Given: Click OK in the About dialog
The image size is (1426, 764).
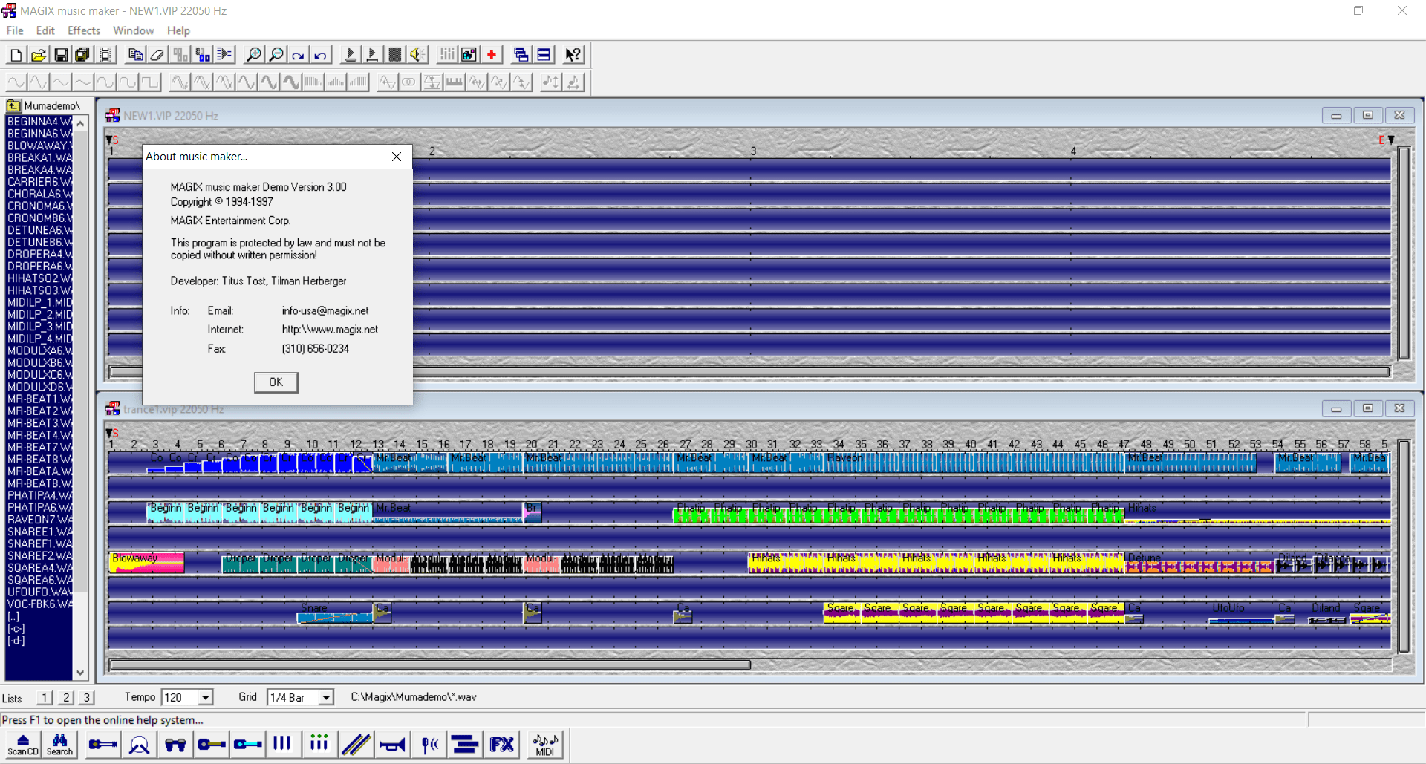Looking at the screenshot, I should 276,382.
